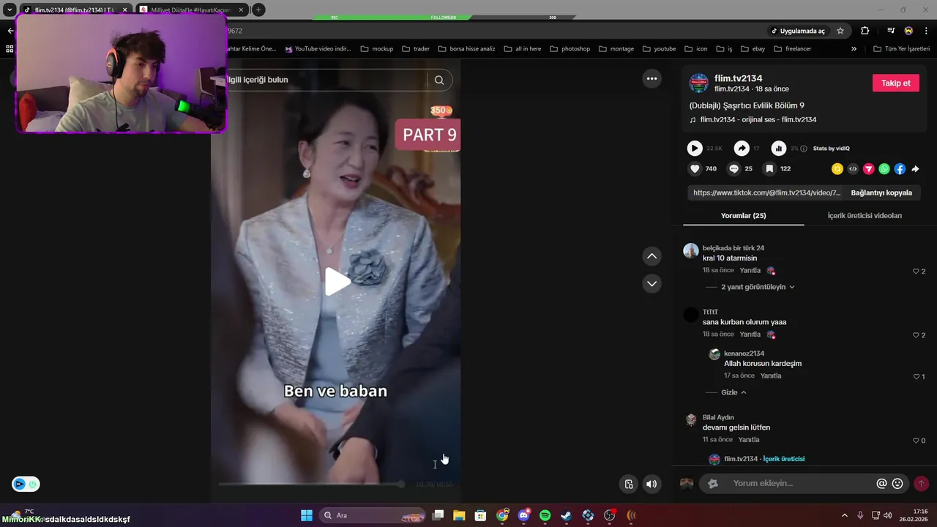The height and width of the screenshot is (527, 937).
Task: Toggle auto-scroll icon beside the volume button
Action: tap(628, 484)
